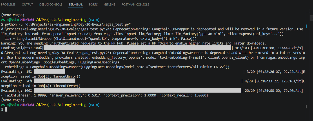
Task: Open the OUTPUT panel tab
Action: pyautogui.click(x=27, y=5)
